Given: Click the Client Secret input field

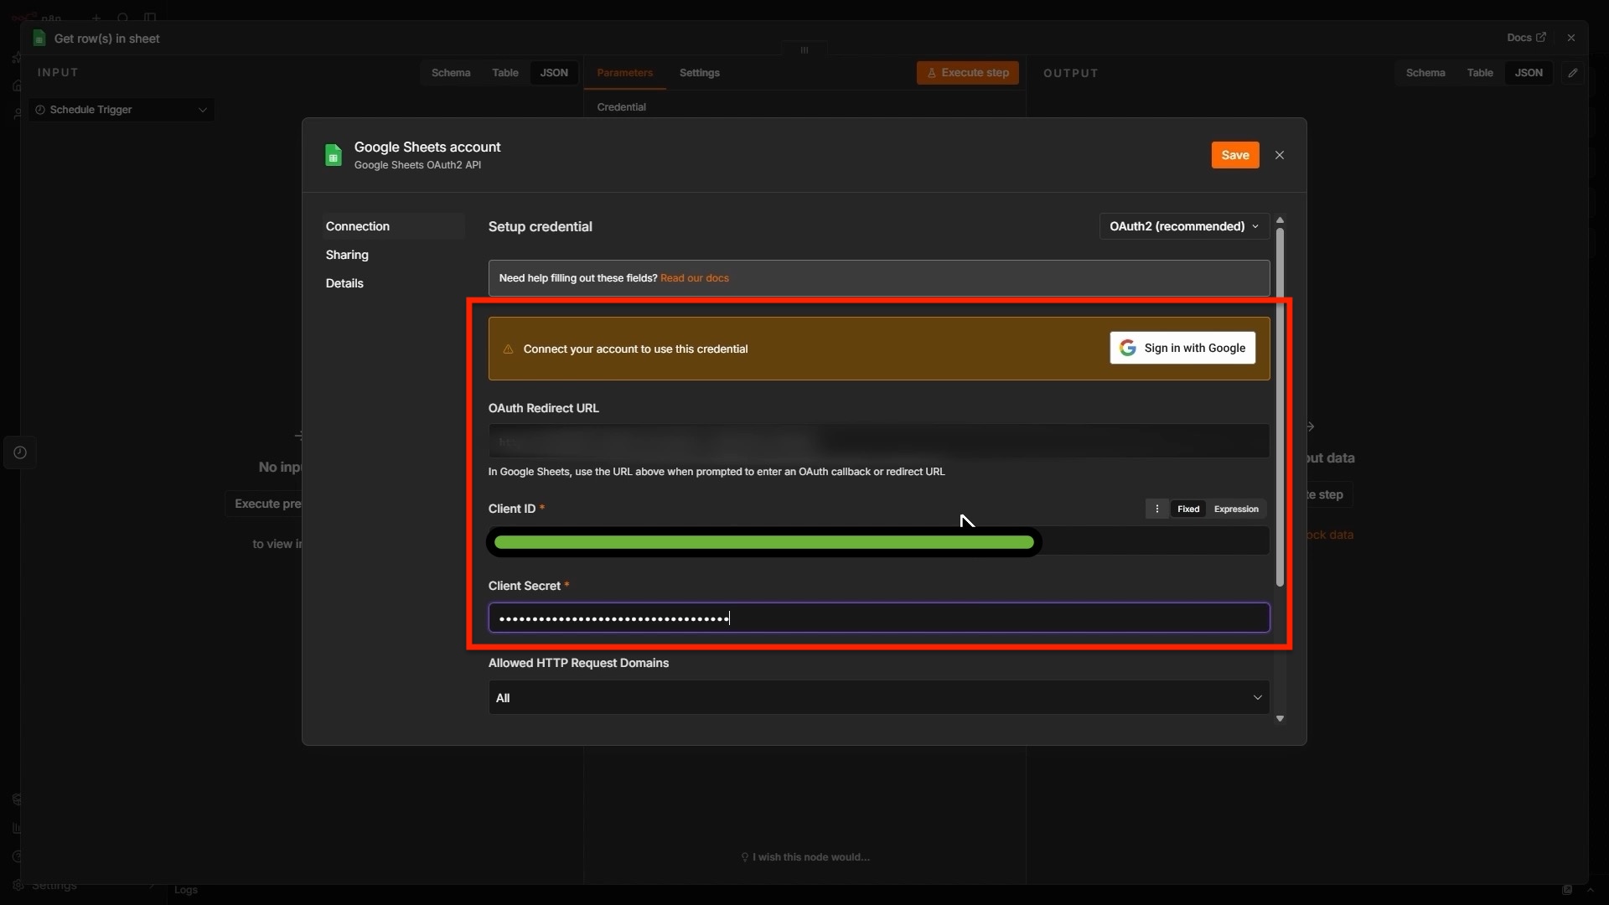Looking at the screenshot, I should (x=878, y=618).
